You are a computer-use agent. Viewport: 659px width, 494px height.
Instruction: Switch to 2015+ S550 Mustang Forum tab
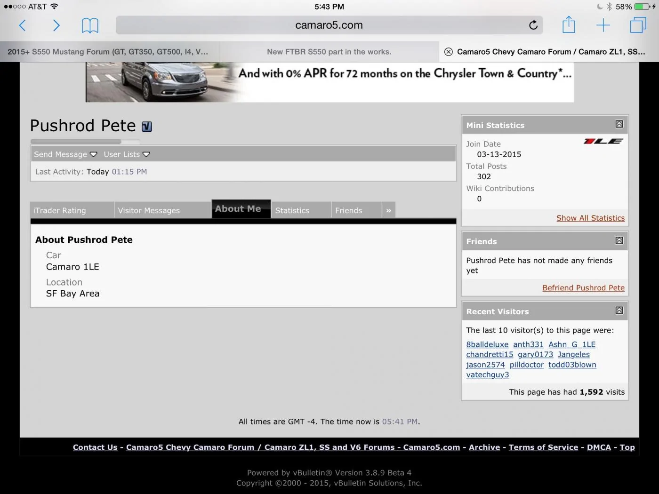point(110,52)
